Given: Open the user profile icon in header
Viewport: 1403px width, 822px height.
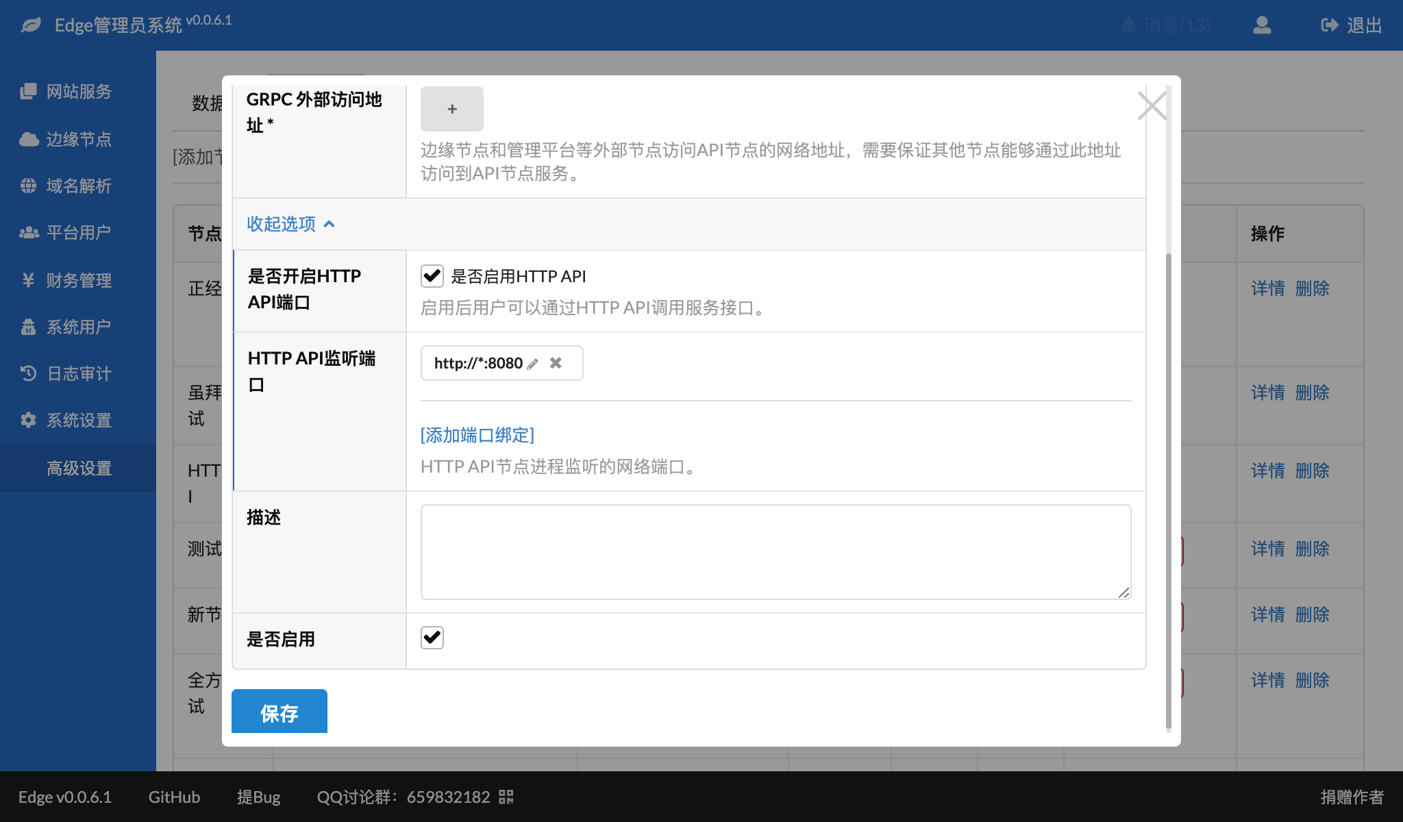Looking at the screenshot, I should click(x=1262, y=25).
